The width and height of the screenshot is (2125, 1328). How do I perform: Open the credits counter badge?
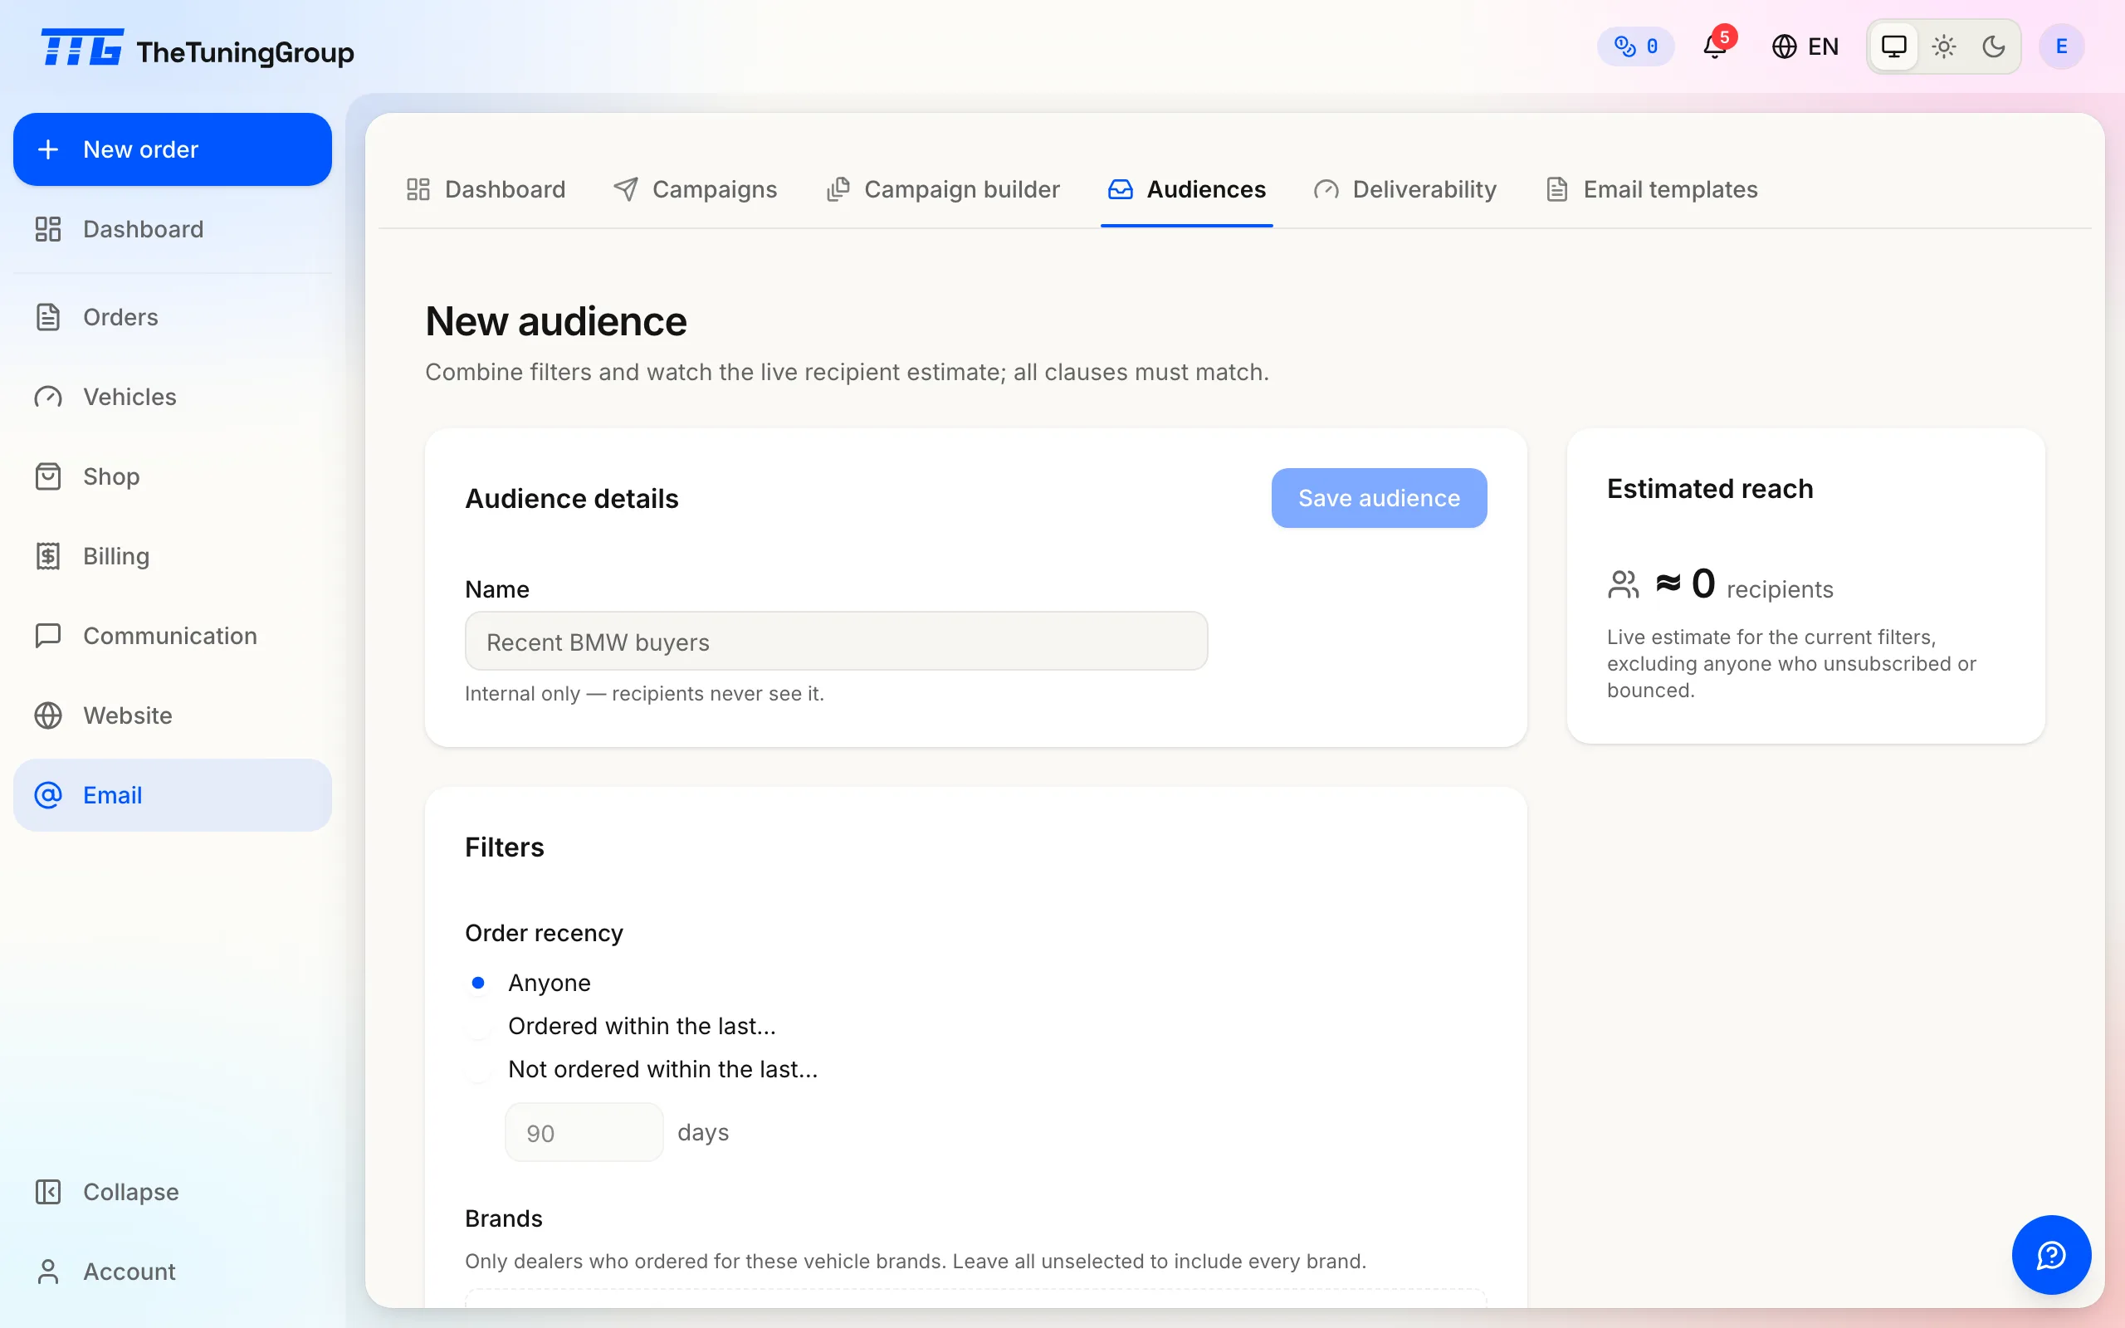[x=1635, y=46]
